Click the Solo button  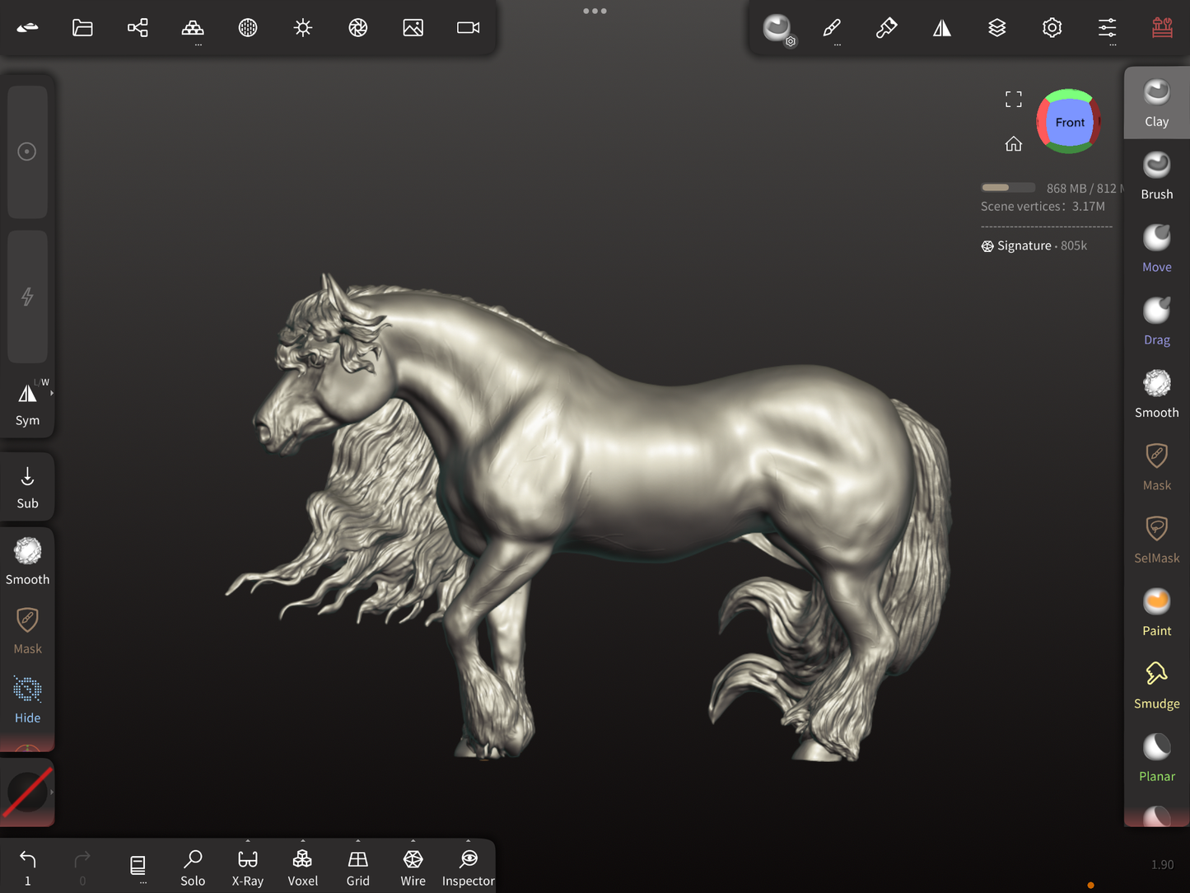pyautogui.click(x=193, y=867)
